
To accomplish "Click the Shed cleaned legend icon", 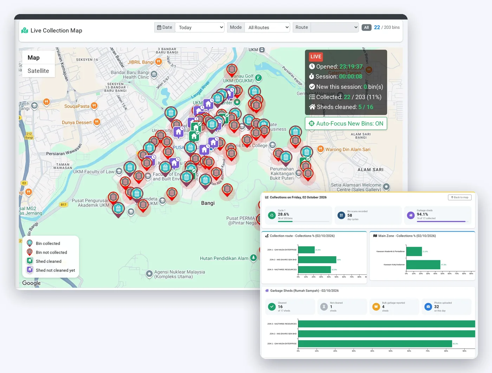I will click(30, 261).
